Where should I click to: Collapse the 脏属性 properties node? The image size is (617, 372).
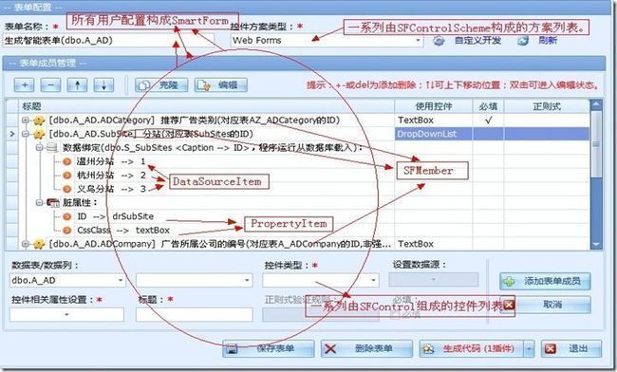39,202
